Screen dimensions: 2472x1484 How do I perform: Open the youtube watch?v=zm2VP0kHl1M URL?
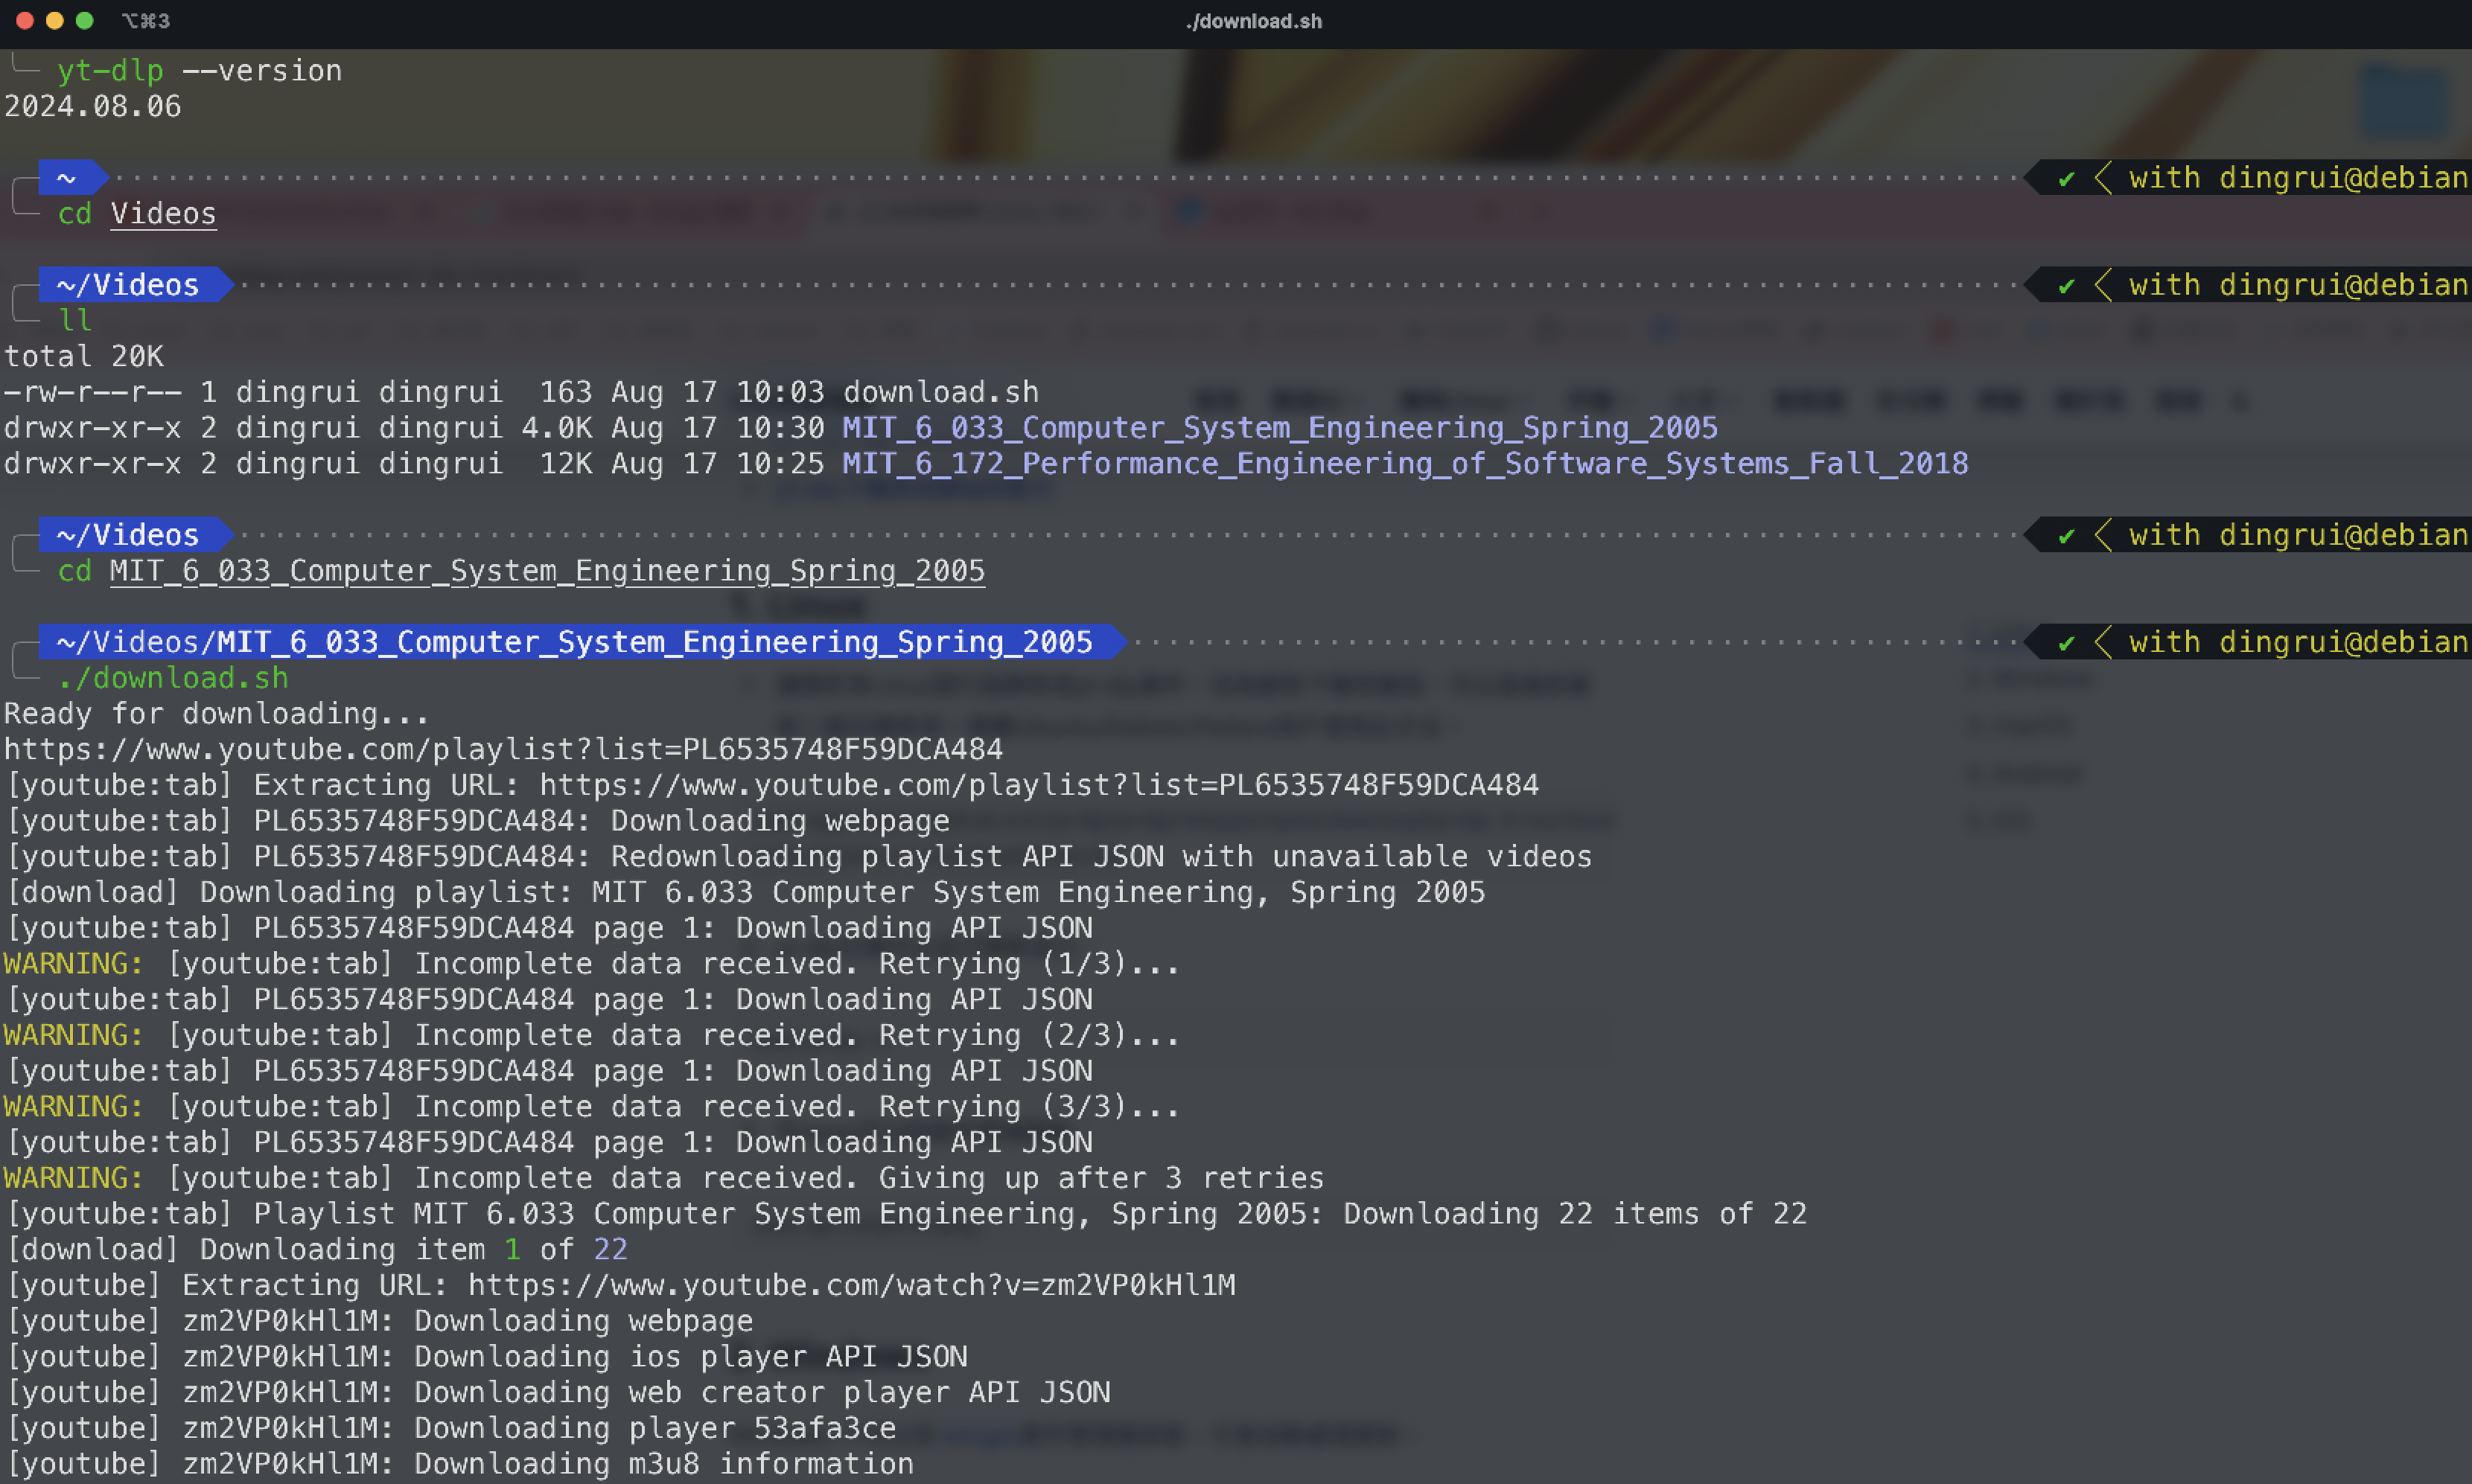851,1285
